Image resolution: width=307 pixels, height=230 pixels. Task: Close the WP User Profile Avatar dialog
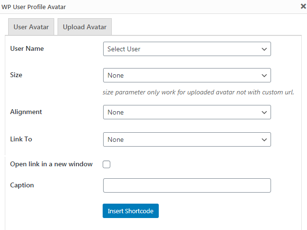pyautogui.click(x=303, y=6)
